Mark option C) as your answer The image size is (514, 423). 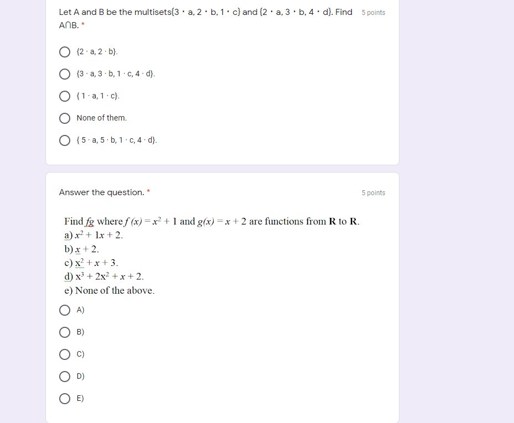click(65, 354)
